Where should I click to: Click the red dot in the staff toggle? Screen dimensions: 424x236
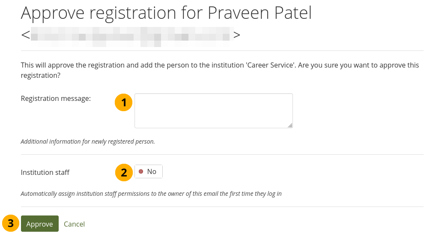[141, 171]
